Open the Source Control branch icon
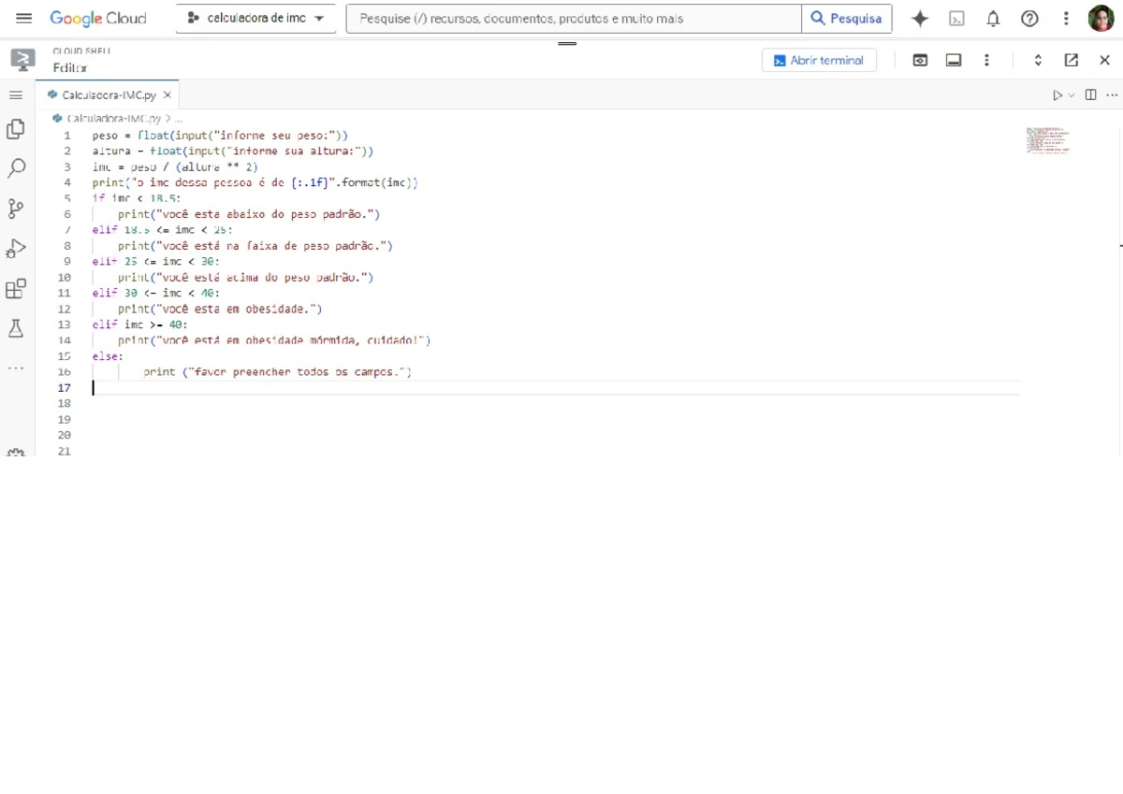The width and height of the screenshot is (1123, 794). pos(16,209)
